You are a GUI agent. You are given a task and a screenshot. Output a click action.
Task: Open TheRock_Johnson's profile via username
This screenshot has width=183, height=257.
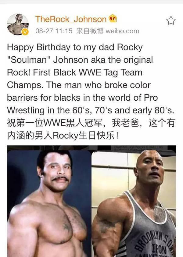[71, 19]
